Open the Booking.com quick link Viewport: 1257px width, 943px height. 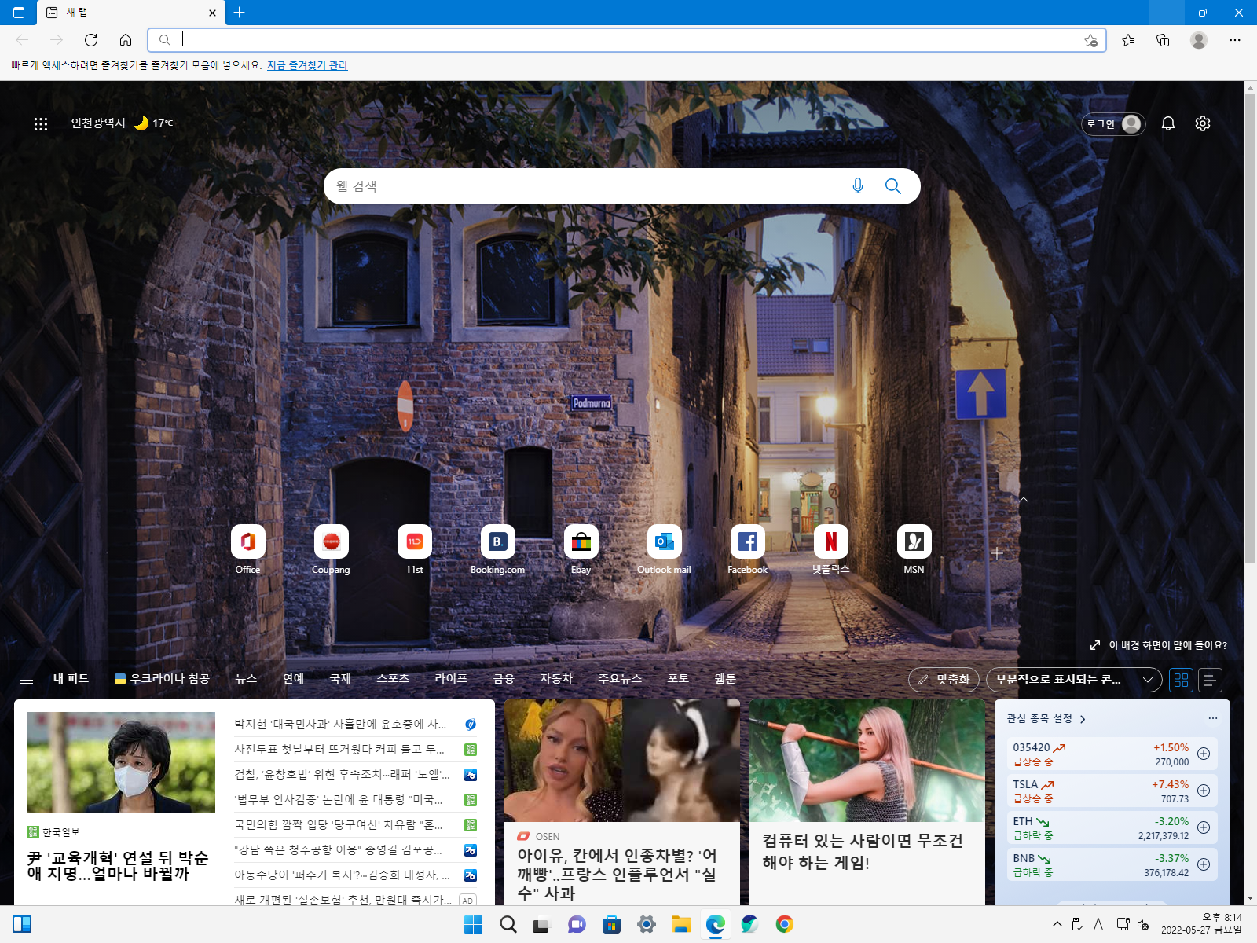[497, 549]
